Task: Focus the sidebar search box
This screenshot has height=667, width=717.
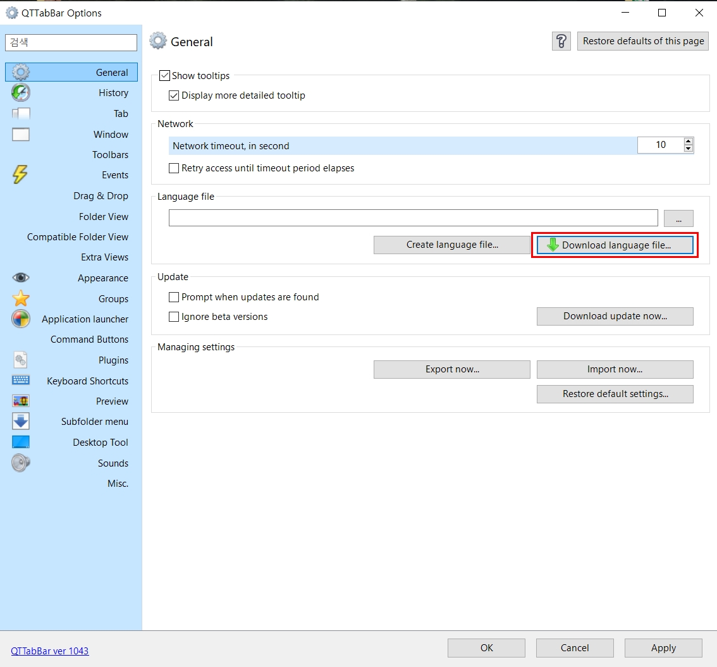Action: [71, 42]
